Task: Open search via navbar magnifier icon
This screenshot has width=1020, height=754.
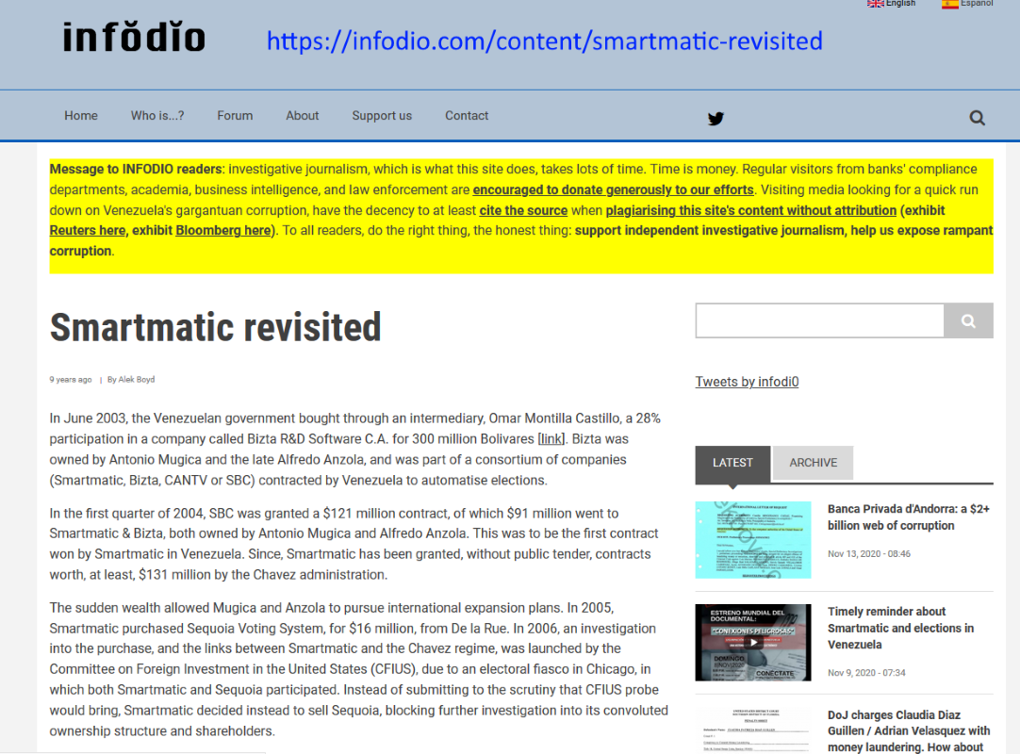Action: [977, 118]
